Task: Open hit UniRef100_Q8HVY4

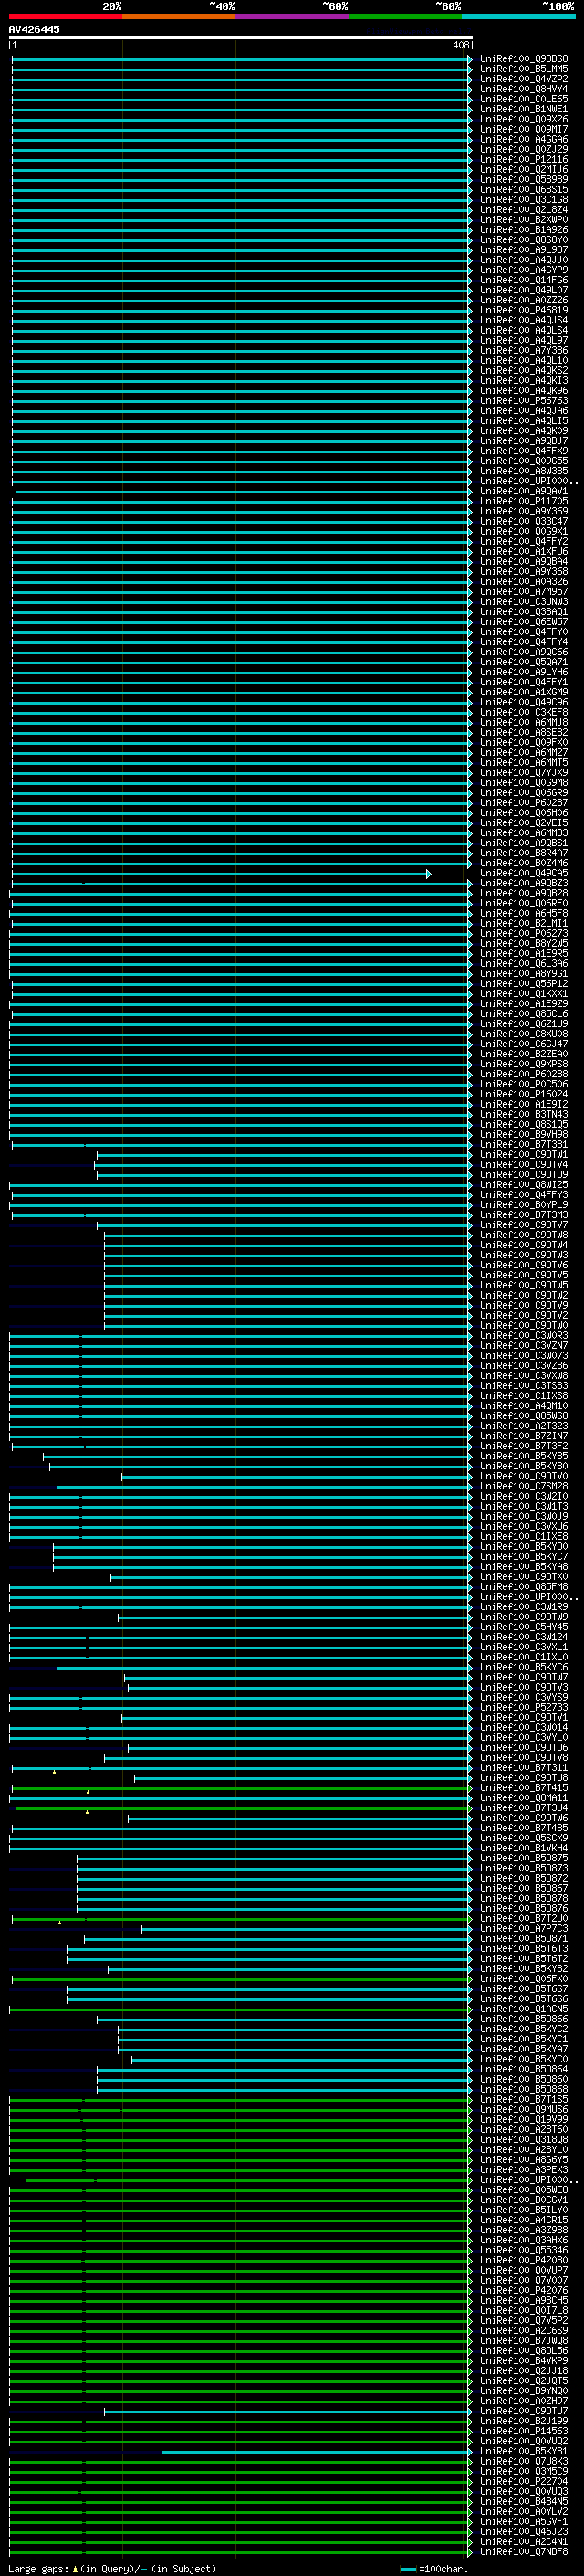Action: click(x=524, y=89)
